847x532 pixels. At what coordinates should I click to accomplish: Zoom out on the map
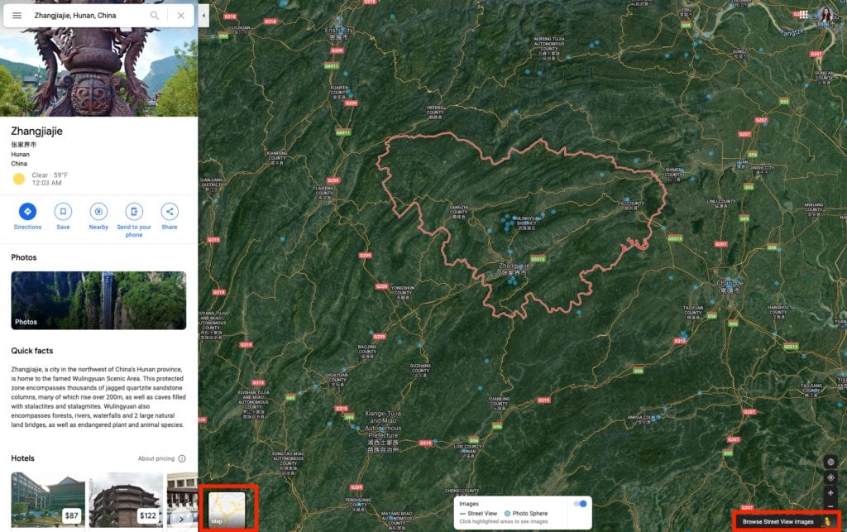pyautogui.click(x=830, y=506)
